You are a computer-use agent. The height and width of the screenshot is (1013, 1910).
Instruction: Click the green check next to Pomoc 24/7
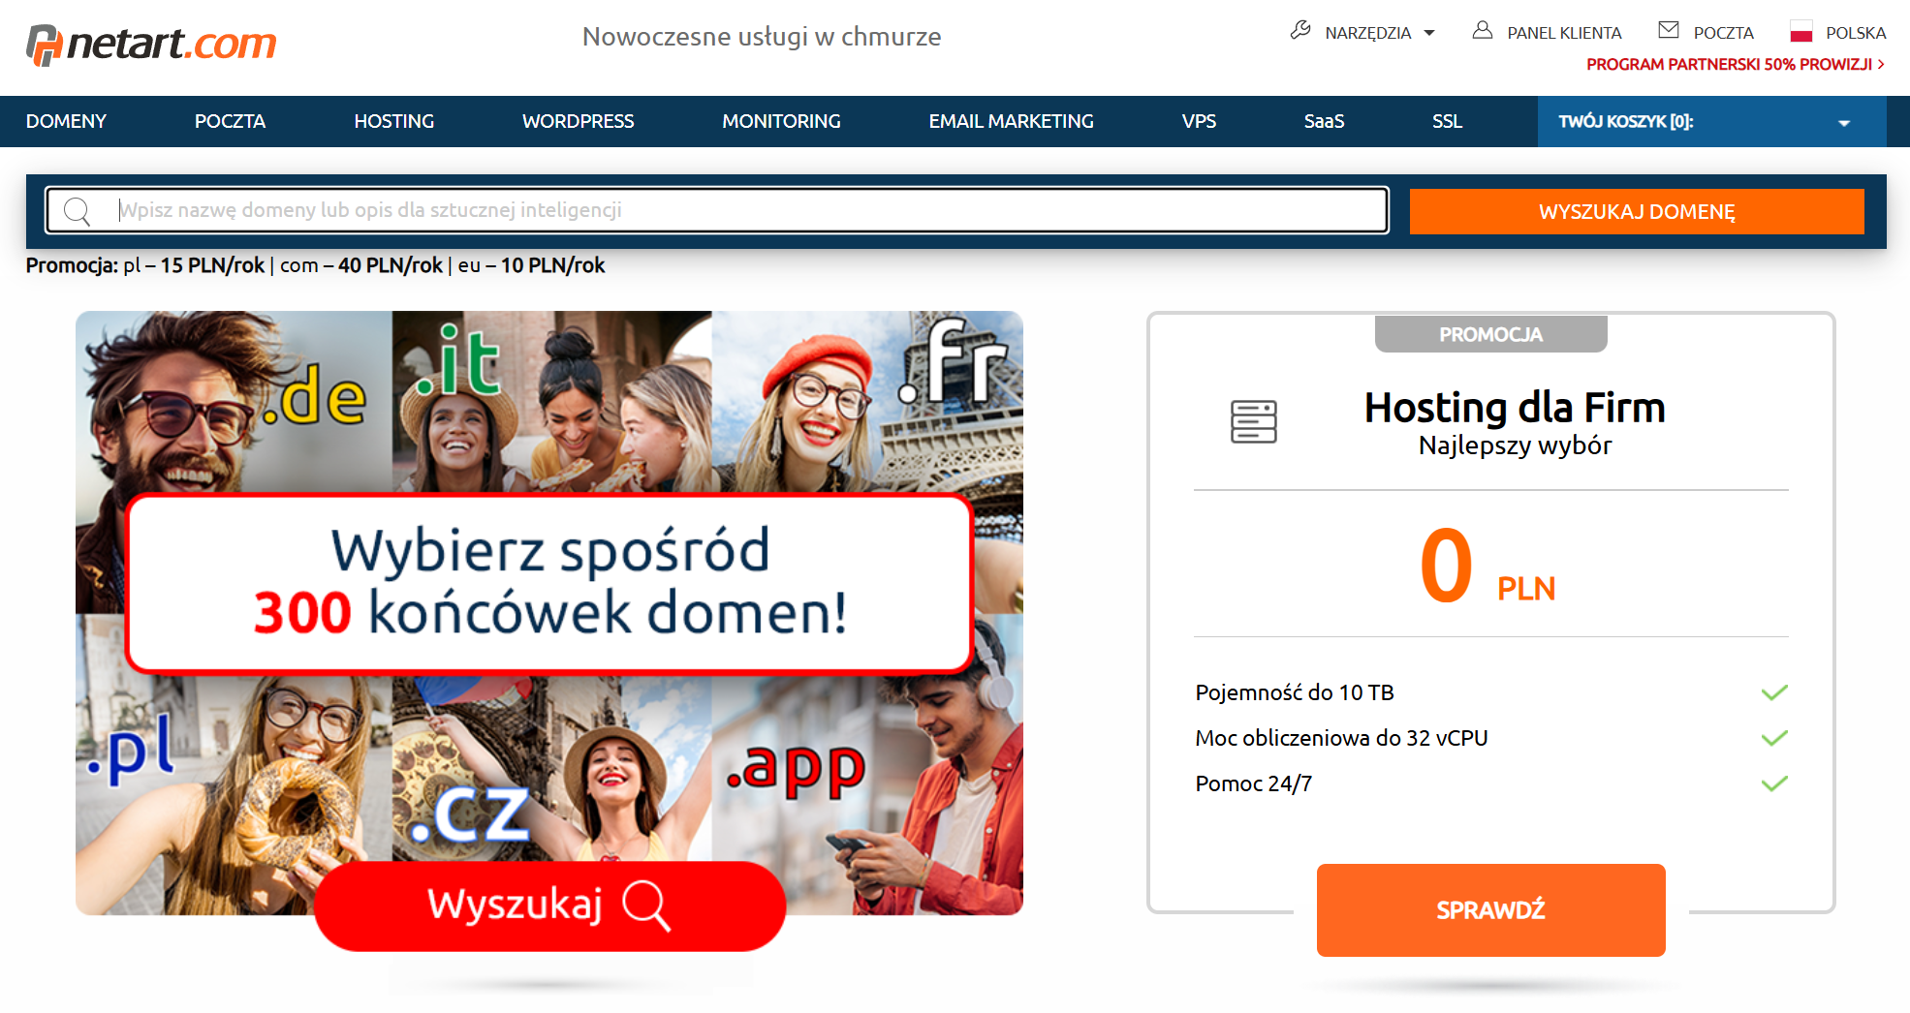click(1774, 783)
